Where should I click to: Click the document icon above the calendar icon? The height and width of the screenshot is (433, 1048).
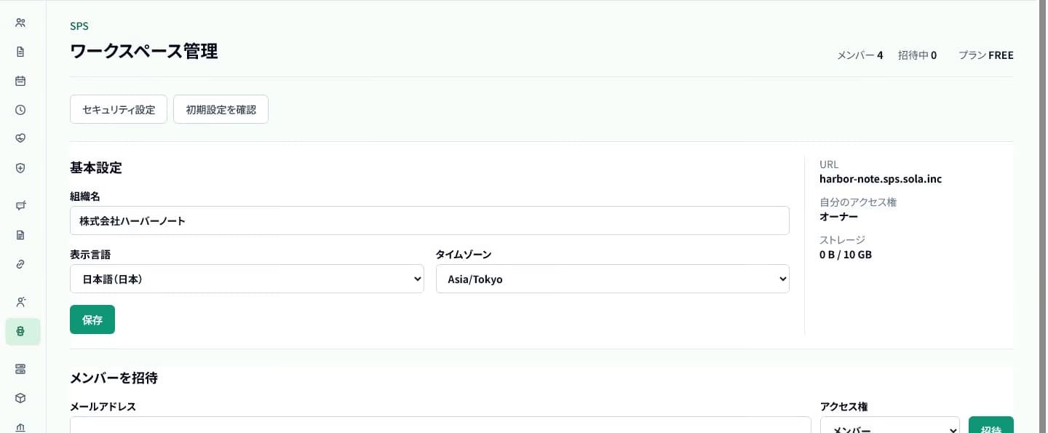pyautogui.click(x=20, y=52)
